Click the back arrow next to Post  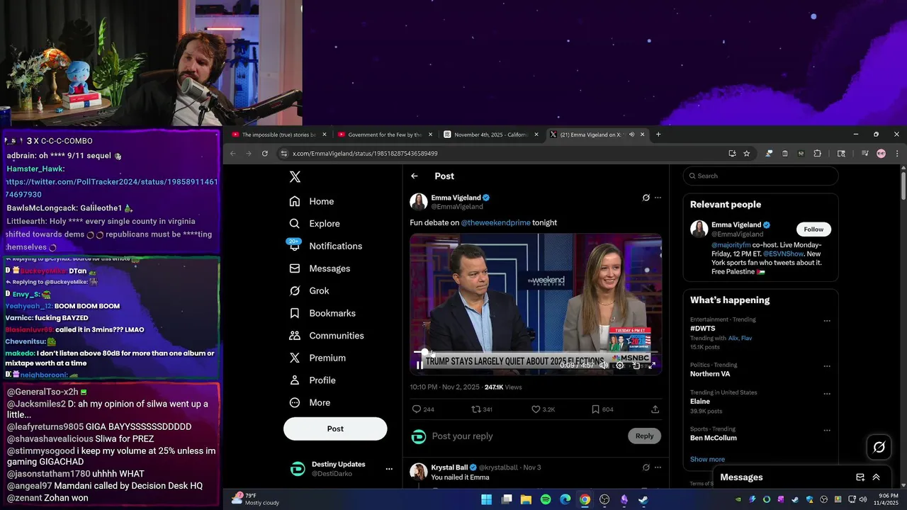click(x=415, y=176)
